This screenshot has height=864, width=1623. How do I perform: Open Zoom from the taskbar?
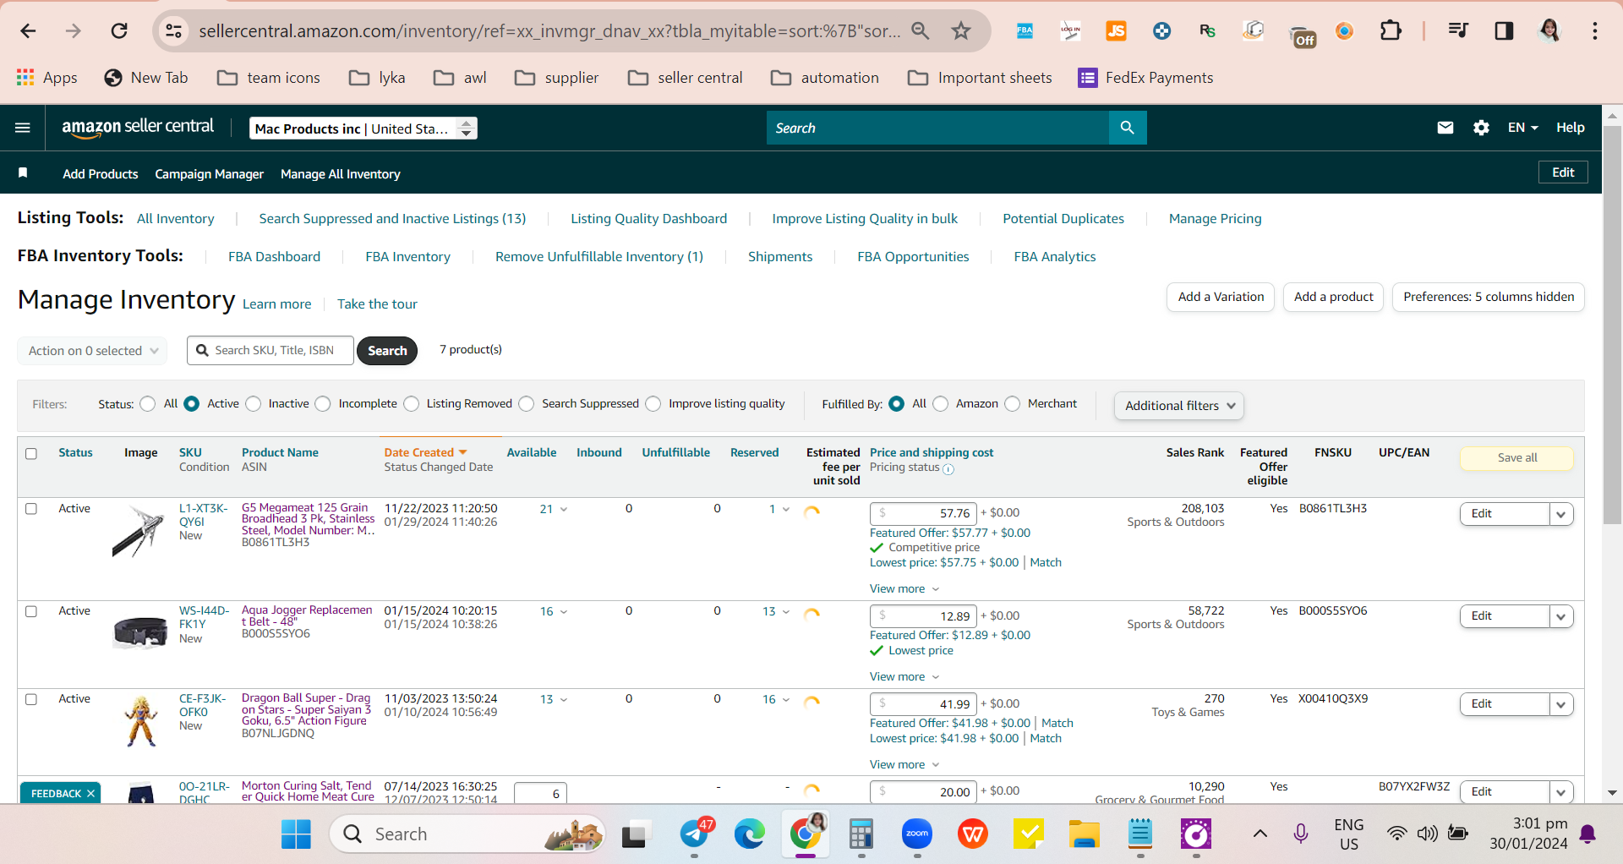click(x=917, y=834)
